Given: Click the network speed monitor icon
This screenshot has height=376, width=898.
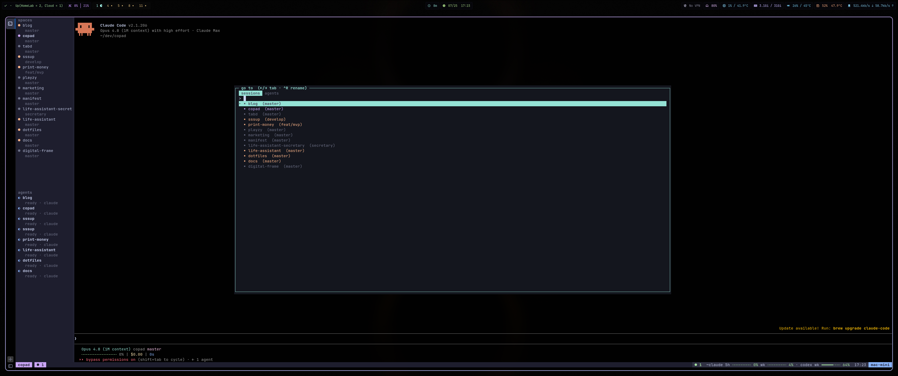Looking at the screenshot, I should [x=849, y=5].
